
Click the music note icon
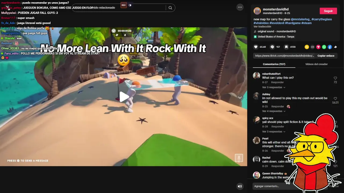click(x=255, y=31)
